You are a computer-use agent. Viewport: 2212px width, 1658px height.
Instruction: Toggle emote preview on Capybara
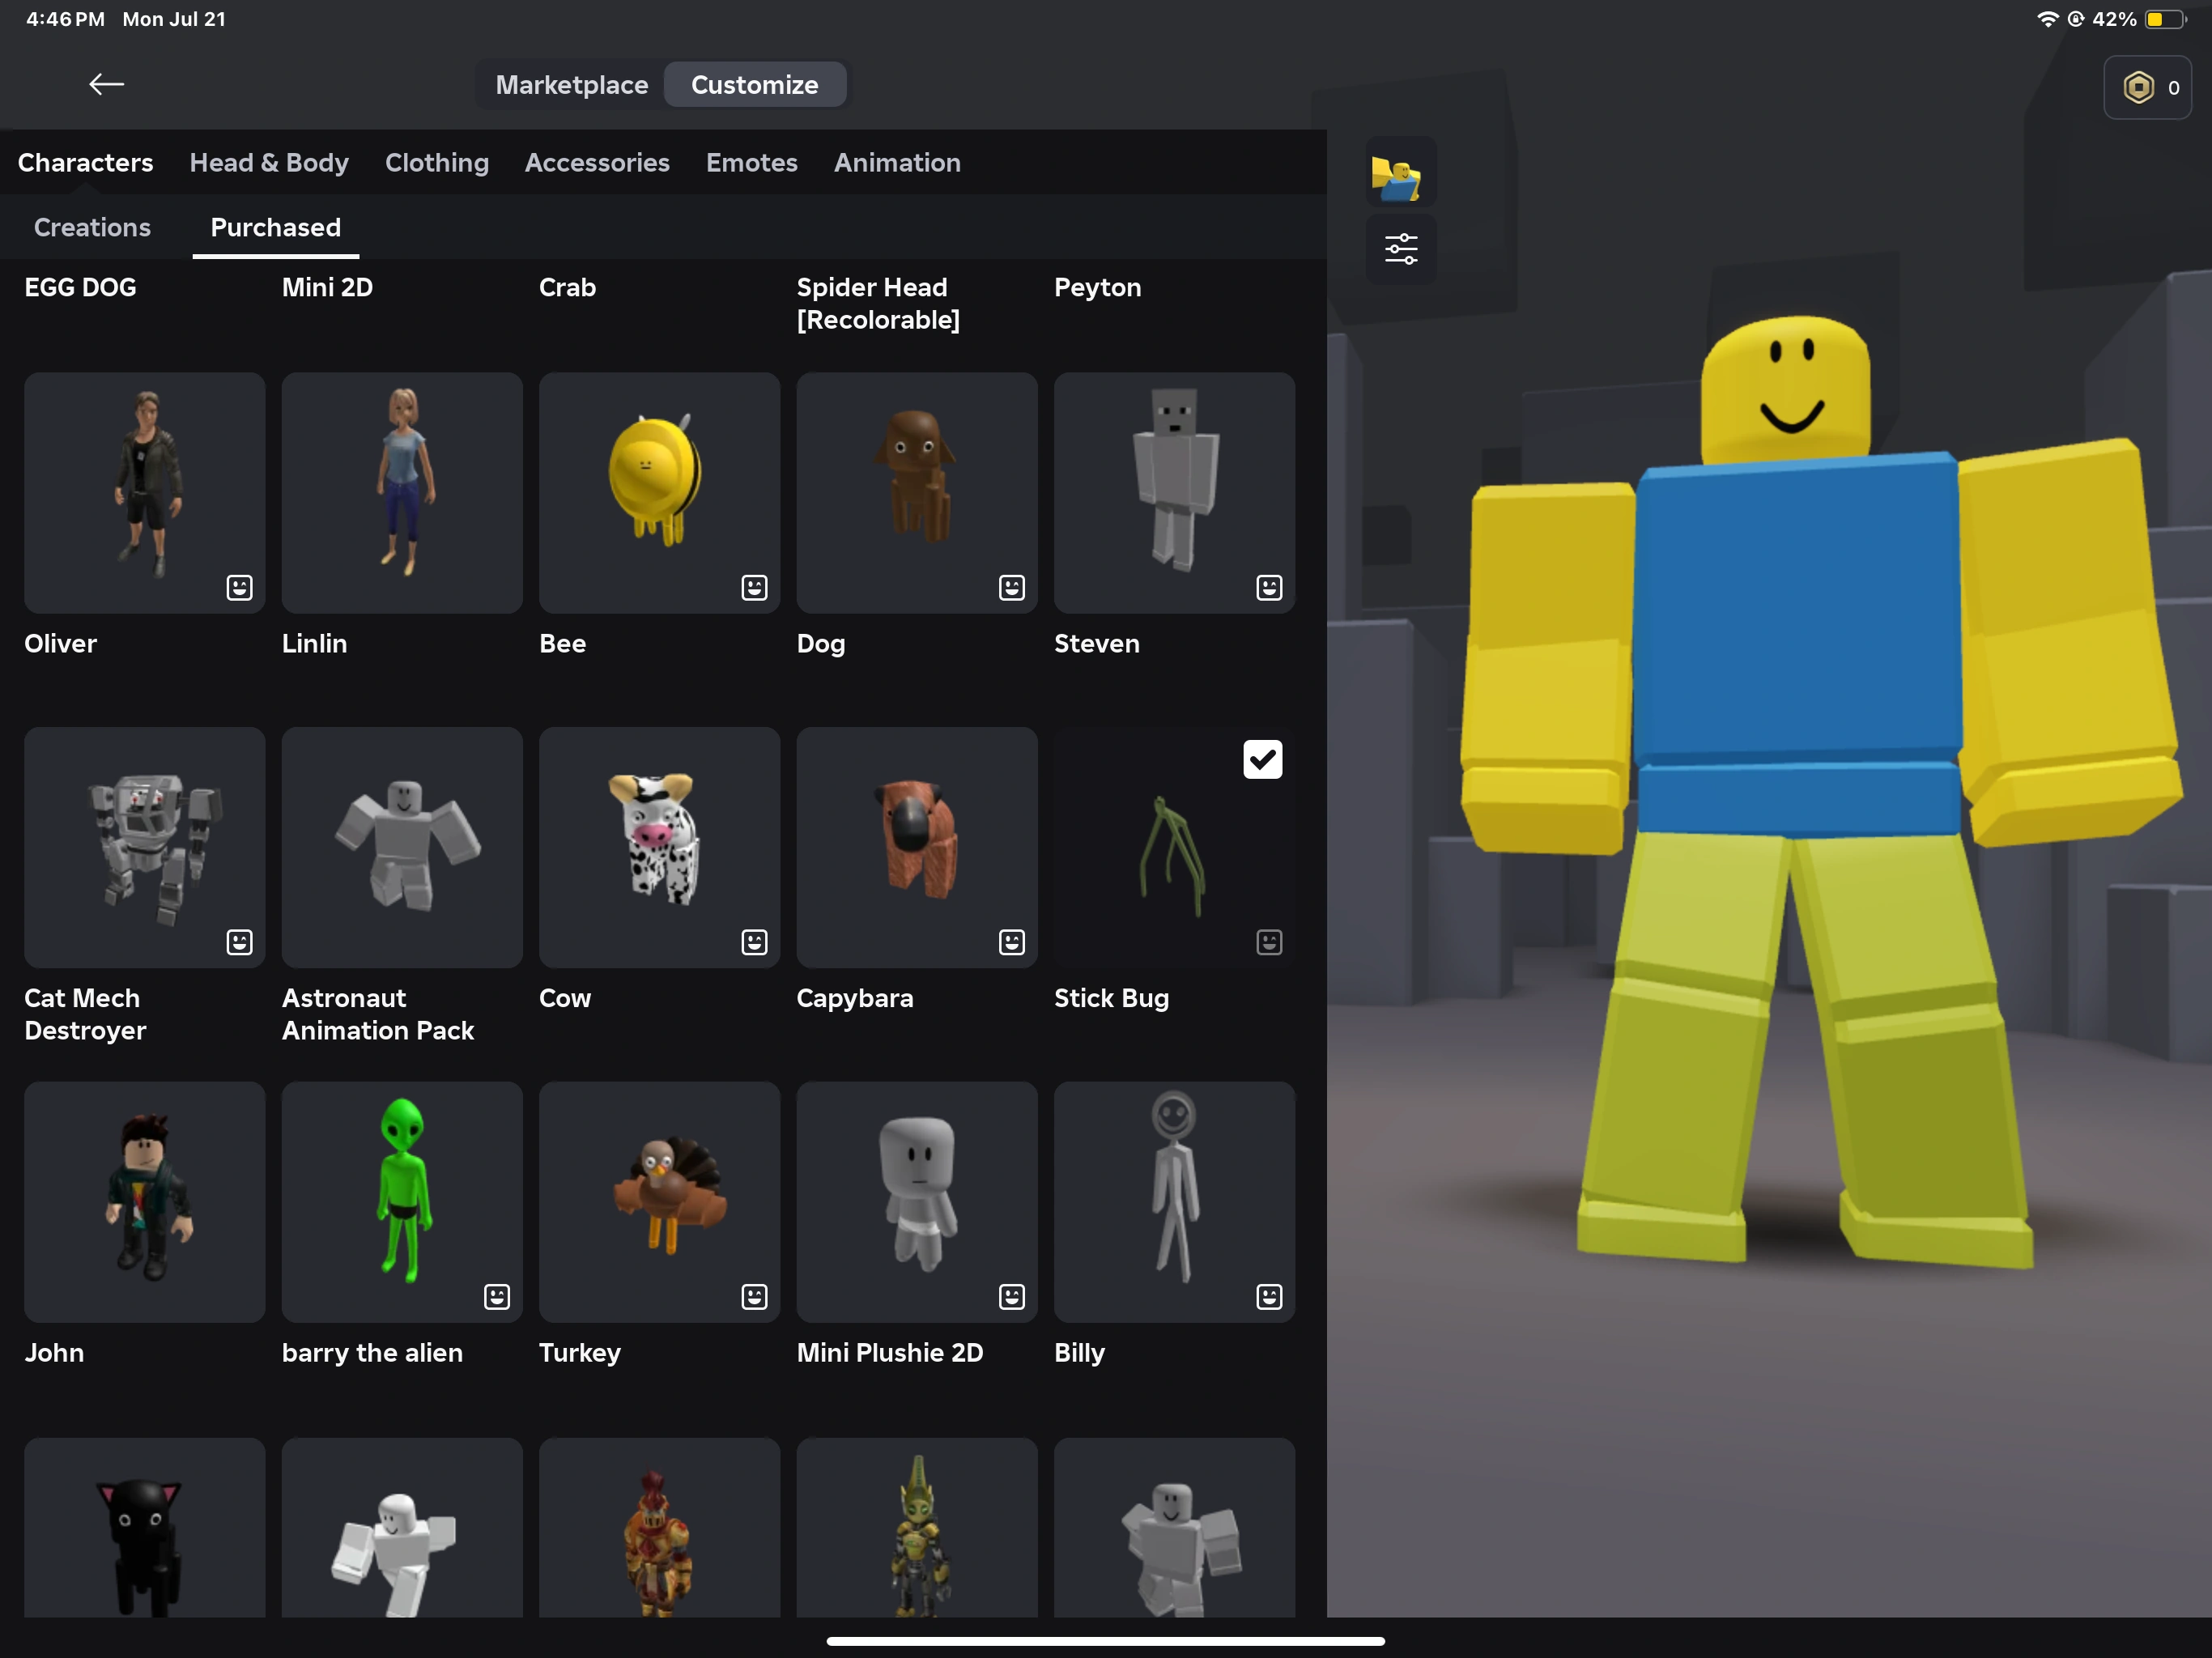[1011, 941]
